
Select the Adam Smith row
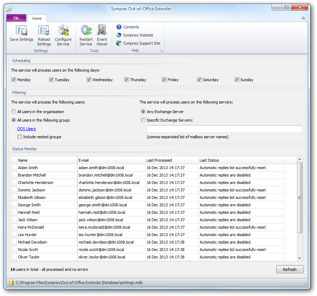148,168
